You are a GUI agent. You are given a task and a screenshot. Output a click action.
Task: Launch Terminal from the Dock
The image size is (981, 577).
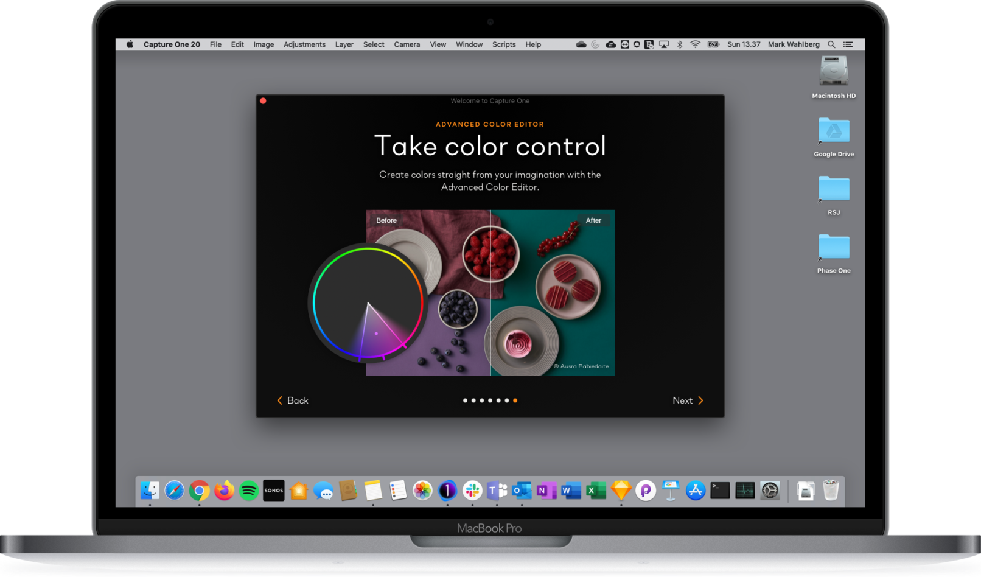[x=719, y=491]
